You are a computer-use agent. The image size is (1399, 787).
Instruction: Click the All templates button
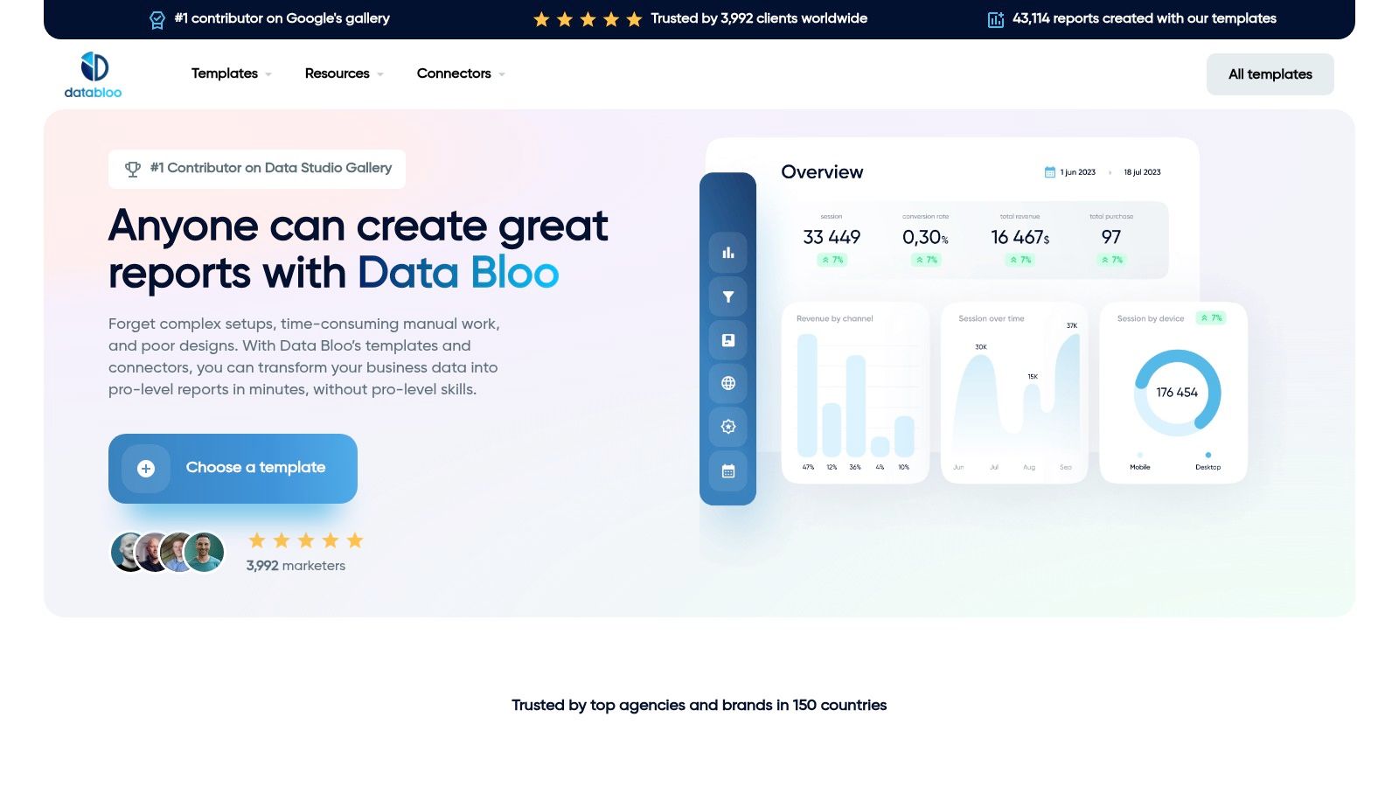coord(1270,74)
